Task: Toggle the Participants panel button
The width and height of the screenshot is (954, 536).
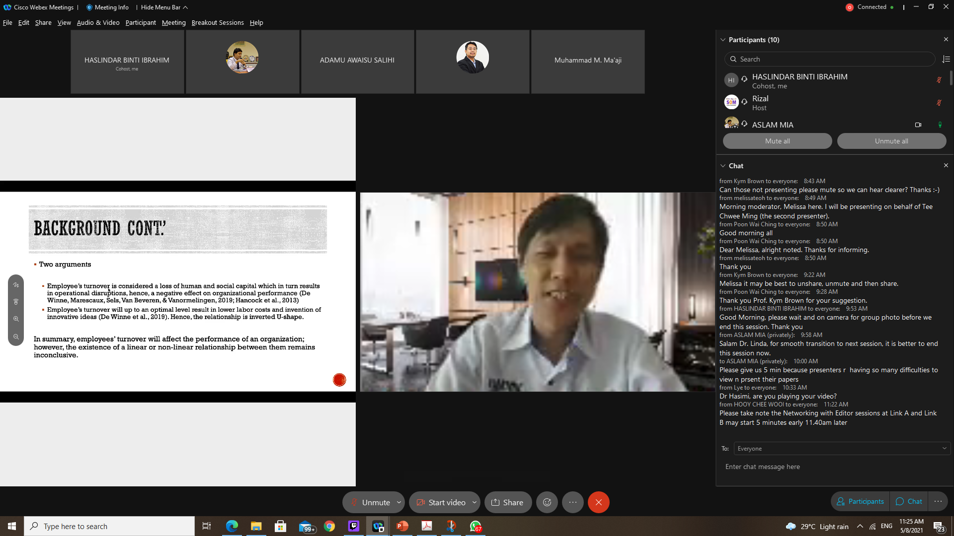Action: click(861, 501)
